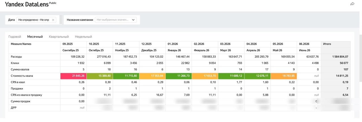Click the share arrow icon

(352, 4)
